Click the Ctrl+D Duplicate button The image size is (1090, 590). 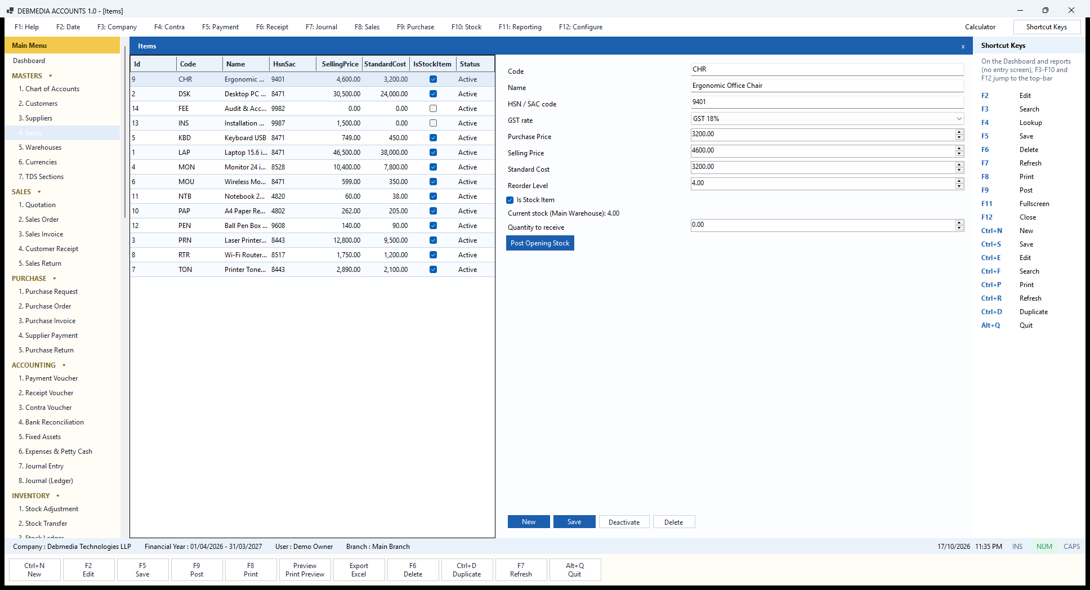point(467,570)
